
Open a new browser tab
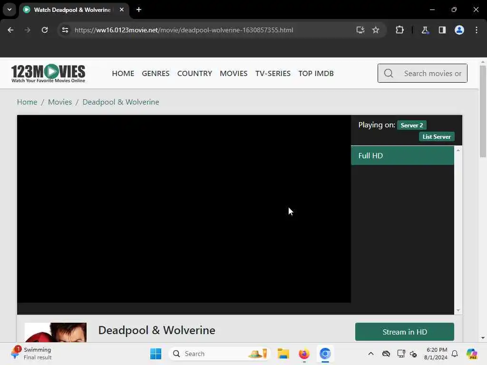[x=139, y=10]
